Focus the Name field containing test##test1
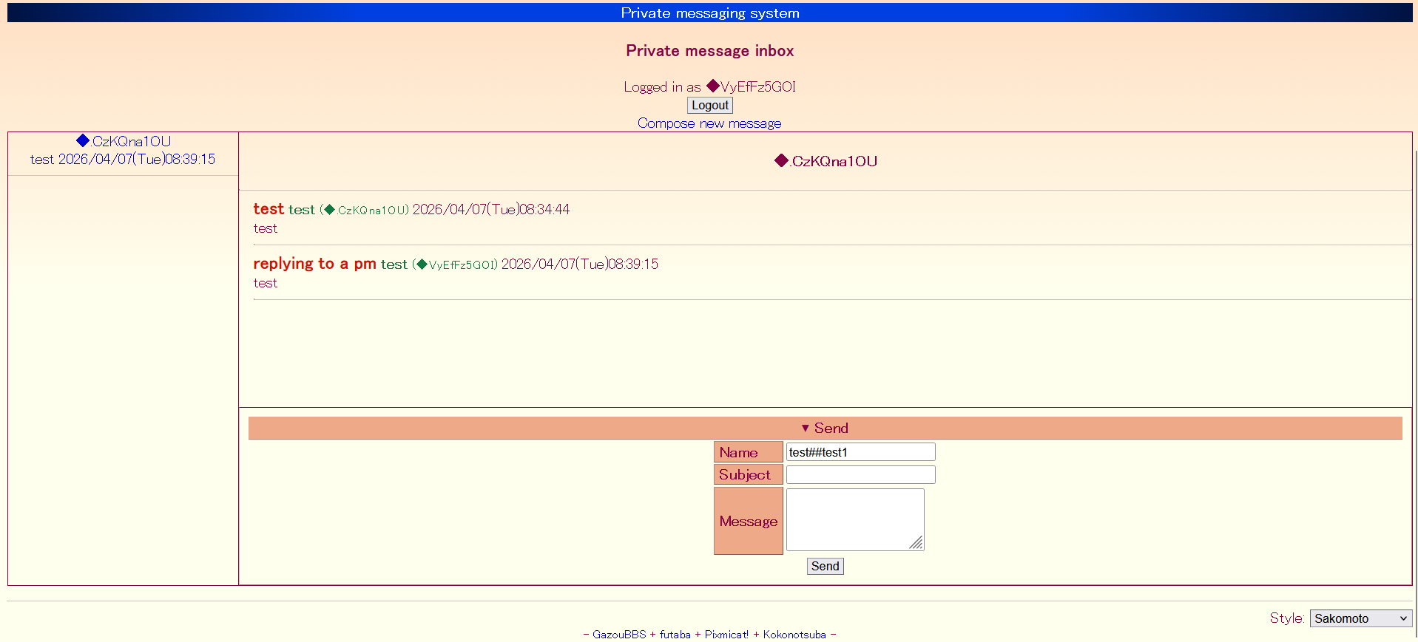This screenshot has height=642, width=1418. click(860, 452)
